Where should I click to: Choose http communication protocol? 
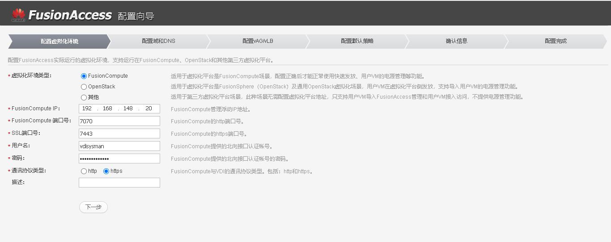(84, 171)
